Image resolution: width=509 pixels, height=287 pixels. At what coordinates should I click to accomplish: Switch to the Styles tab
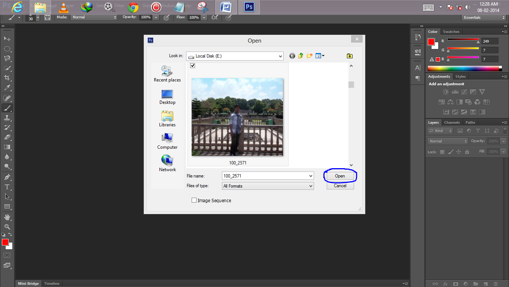coord(460,76)
